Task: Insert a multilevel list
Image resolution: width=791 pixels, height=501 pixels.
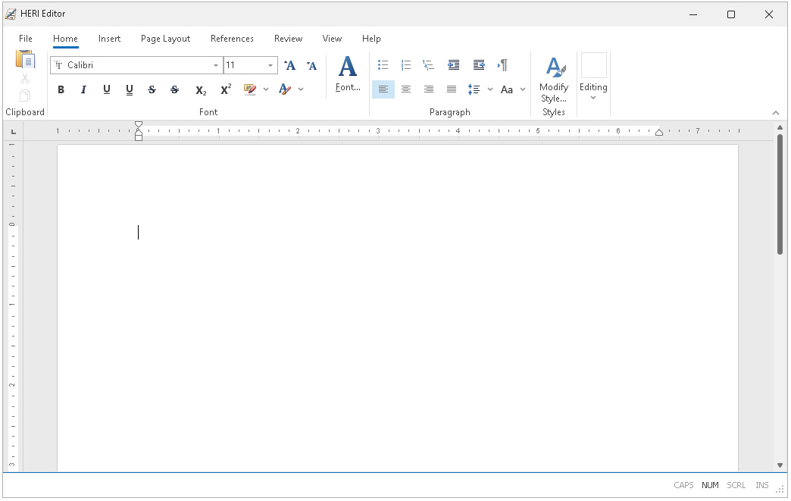Action: coord(428,64)
